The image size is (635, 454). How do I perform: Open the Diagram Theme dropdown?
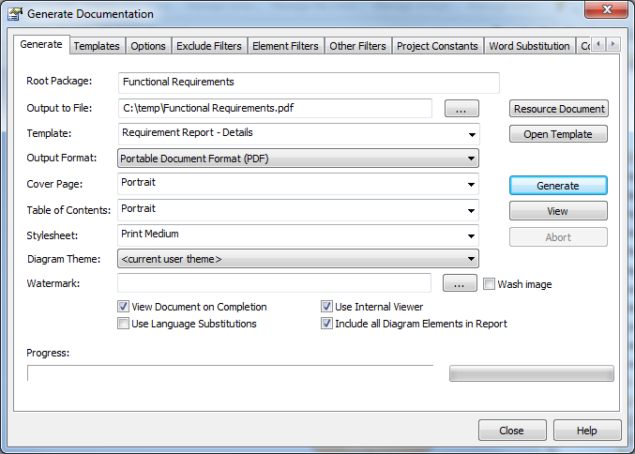click(x=471, y=259)
